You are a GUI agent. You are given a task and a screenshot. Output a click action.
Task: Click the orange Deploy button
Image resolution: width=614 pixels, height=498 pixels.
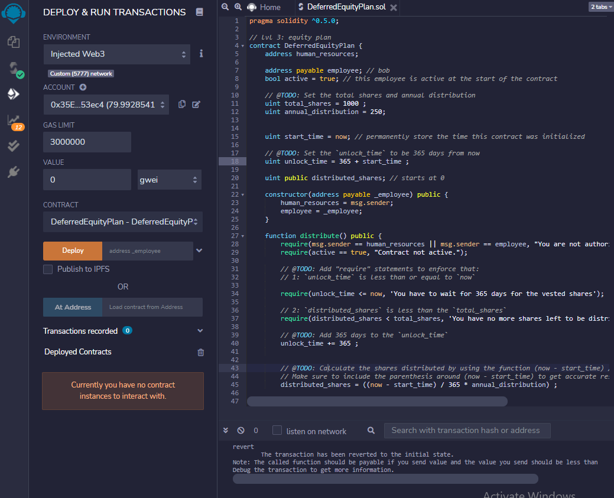(x=73, y=251)
